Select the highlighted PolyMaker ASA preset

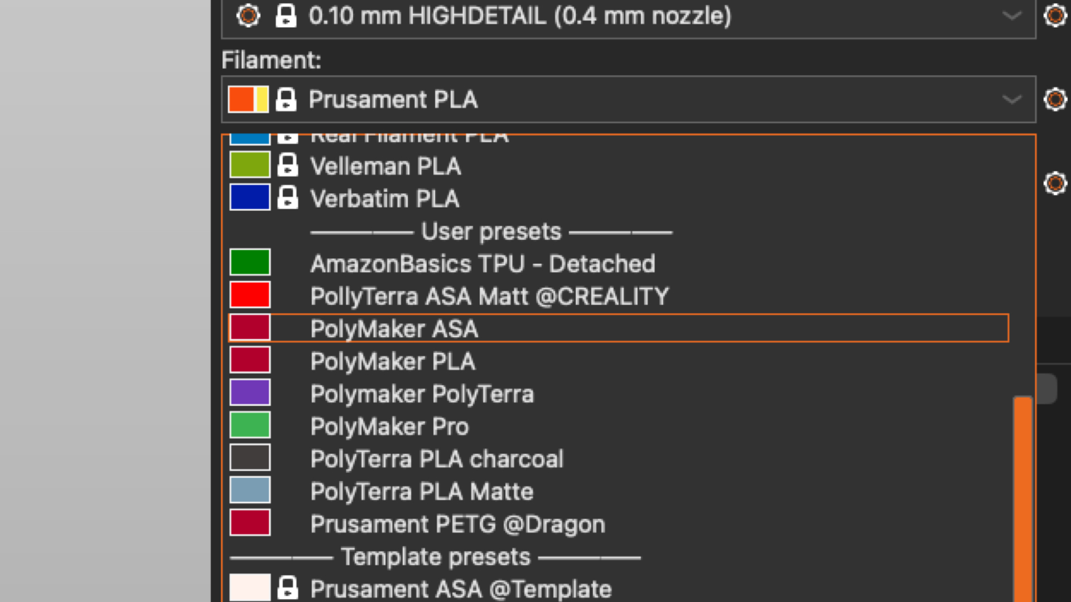click(x=619, y=328)
